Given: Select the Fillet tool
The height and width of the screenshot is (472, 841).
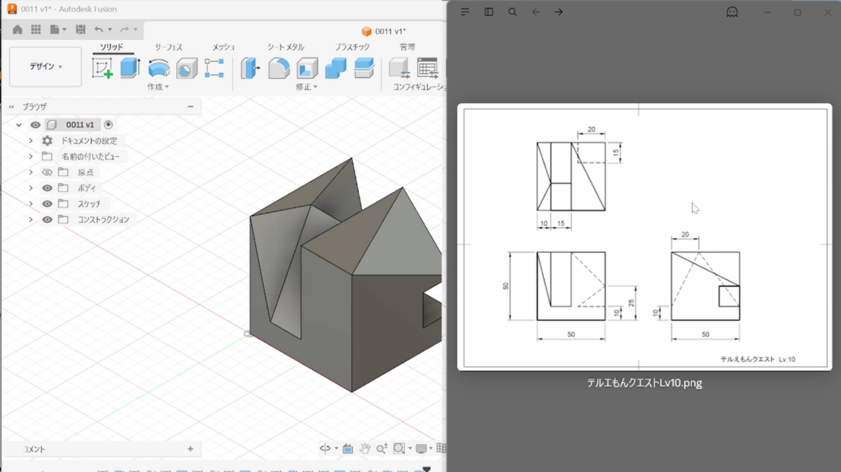Looking at the screenshot, I should pos(279,68).
